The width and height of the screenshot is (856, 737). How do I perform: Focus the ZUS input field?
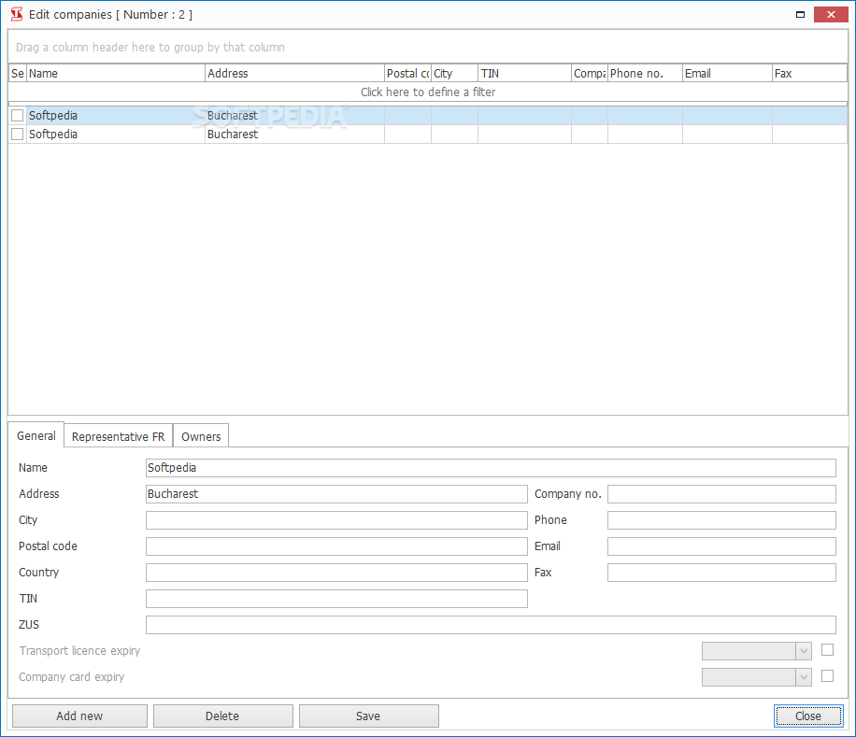click(491, 625)
